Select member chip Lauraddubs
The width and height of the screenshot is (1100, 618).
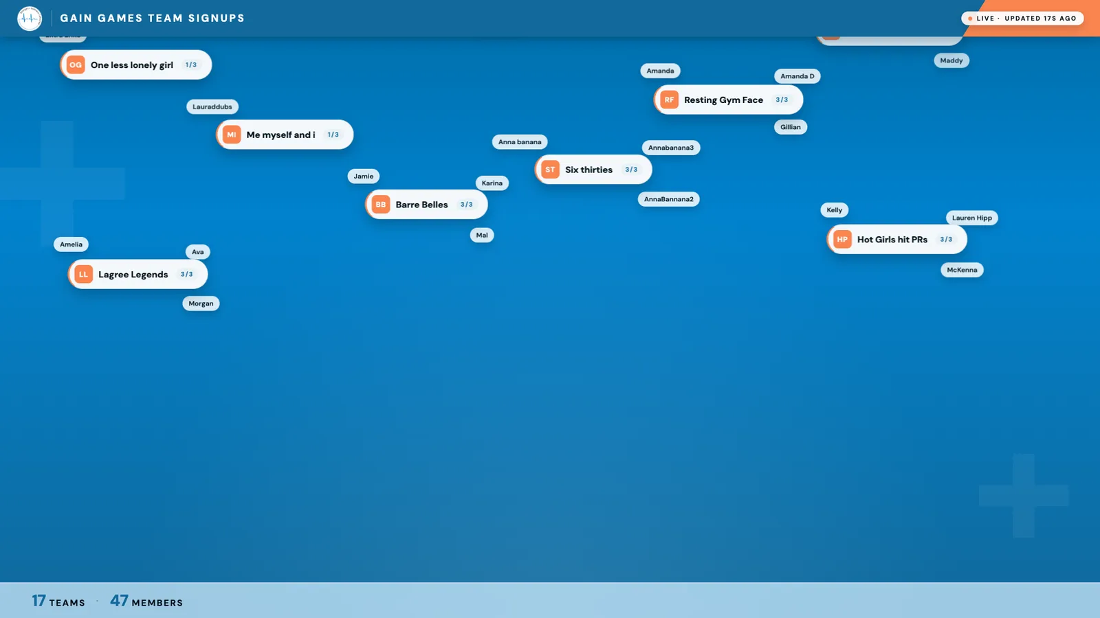point(212,107)
